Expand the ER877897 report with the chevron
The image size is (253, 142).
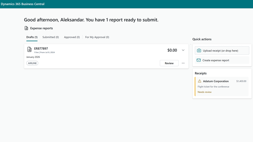click(183, 50)
